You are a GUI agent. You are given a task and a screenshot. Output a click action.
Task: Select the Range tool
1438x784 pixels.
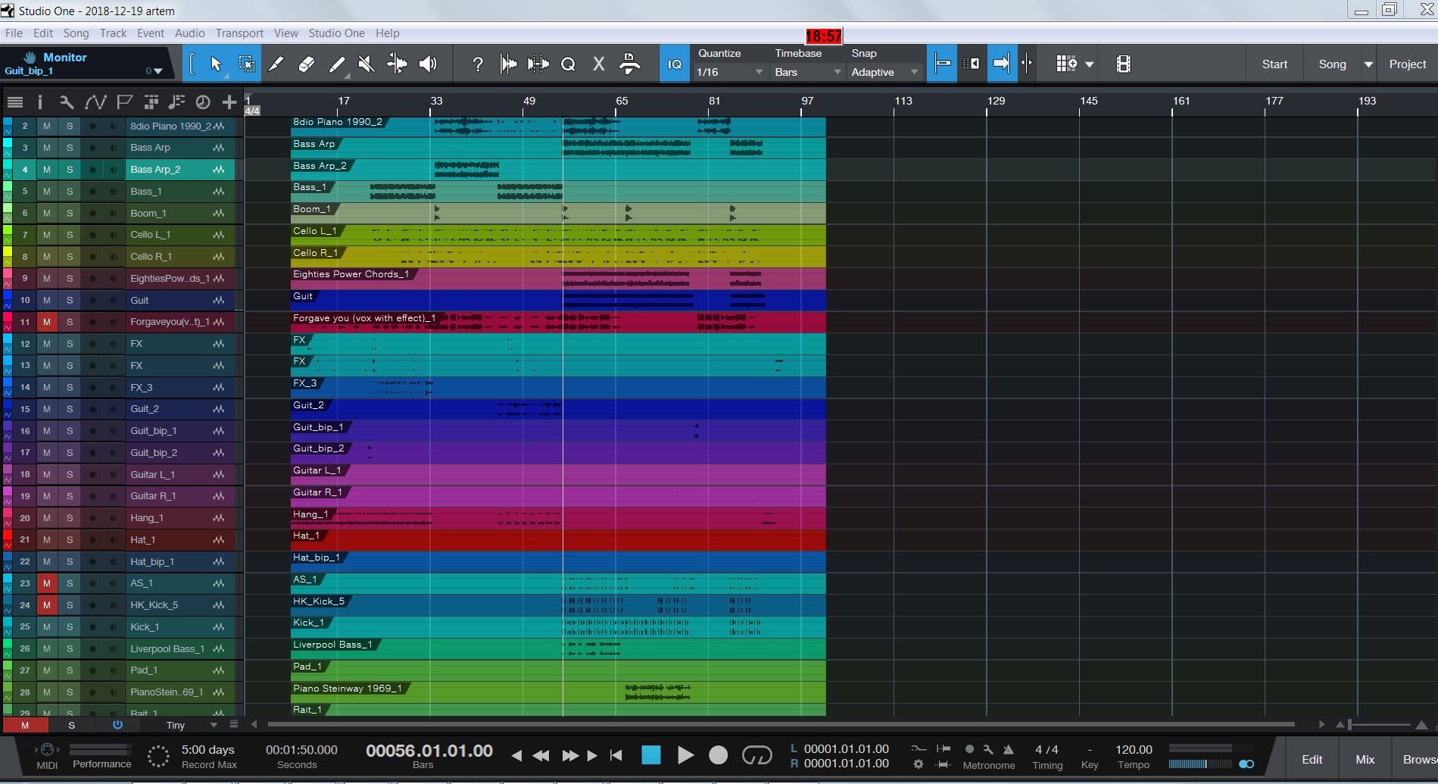pyautogui.click(x=247, y=64)
